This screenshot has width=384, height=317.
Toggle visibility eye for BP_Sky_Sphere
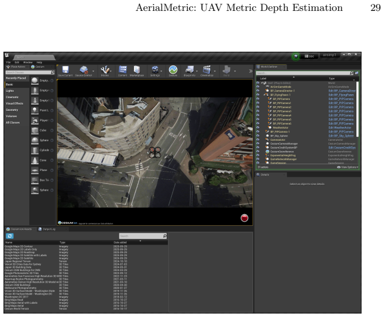[x=258, y=136]
